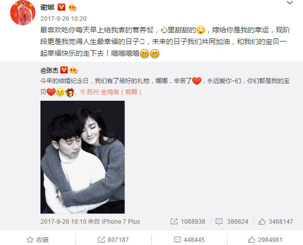The height and width of the screenshot is (245, 303).
Task: Toggle 收藏 favorite star
Action: [37, 240]
